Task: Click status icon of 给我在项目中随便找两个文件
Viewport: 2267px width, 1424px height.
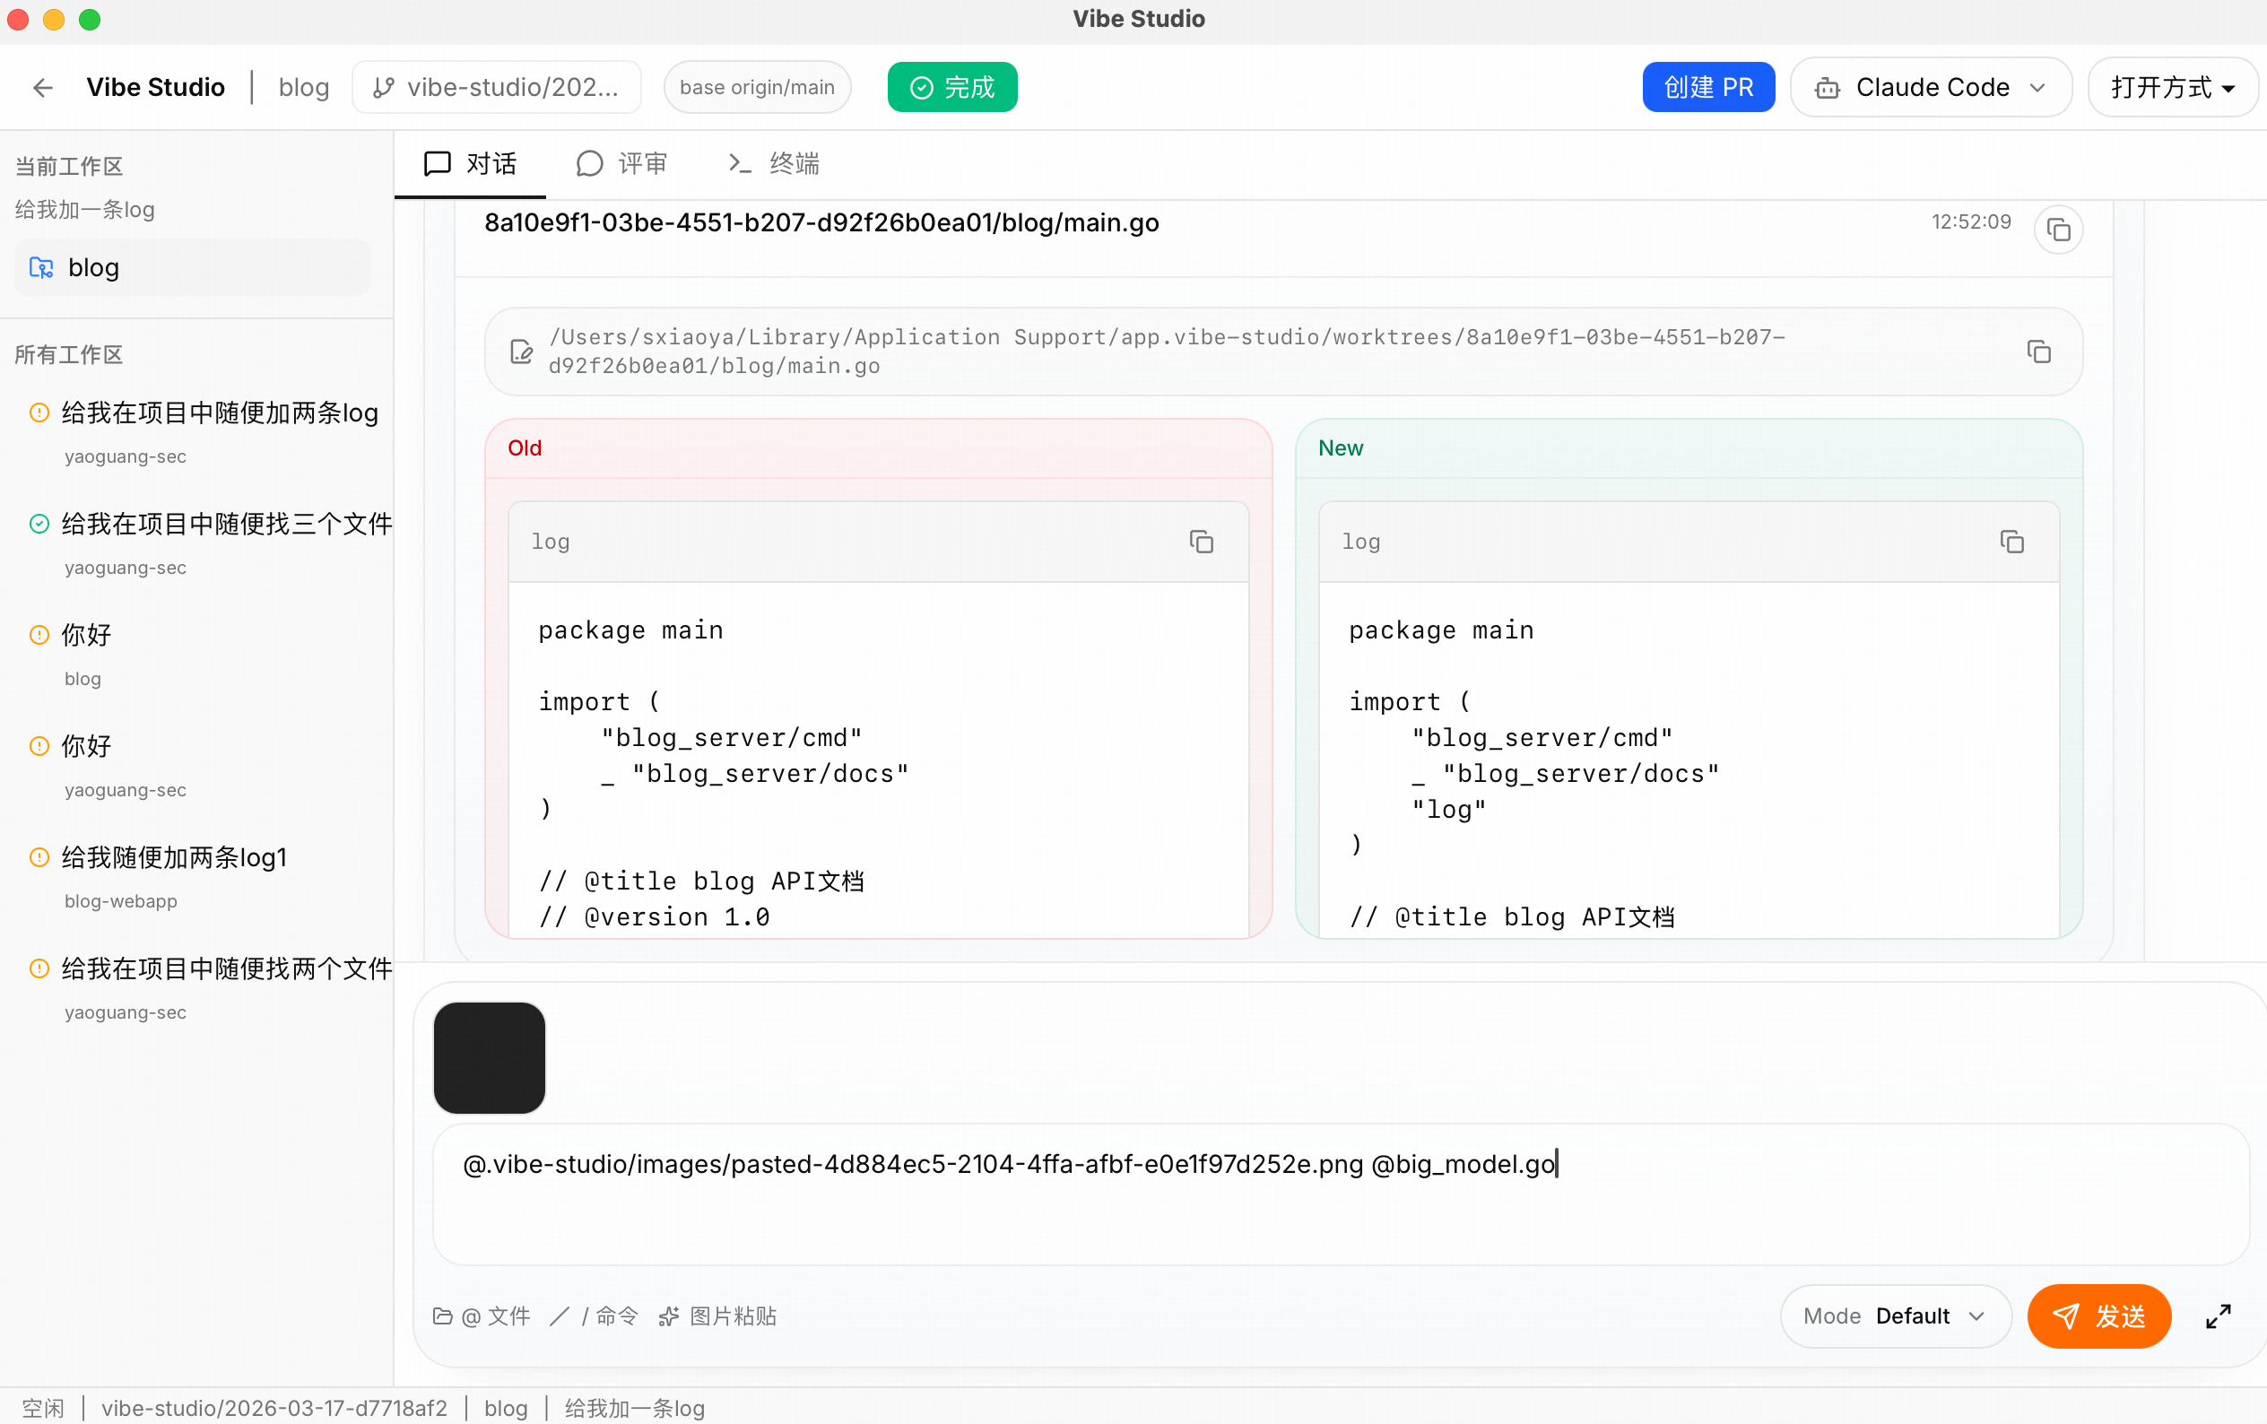Action: [39, 968]
